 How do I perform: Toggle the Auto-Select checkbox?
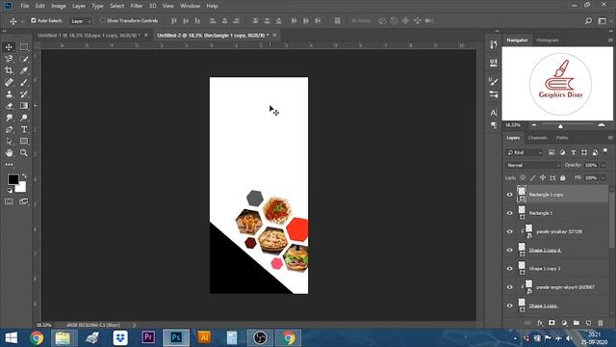pyautogui.click(x=34, y=20)
